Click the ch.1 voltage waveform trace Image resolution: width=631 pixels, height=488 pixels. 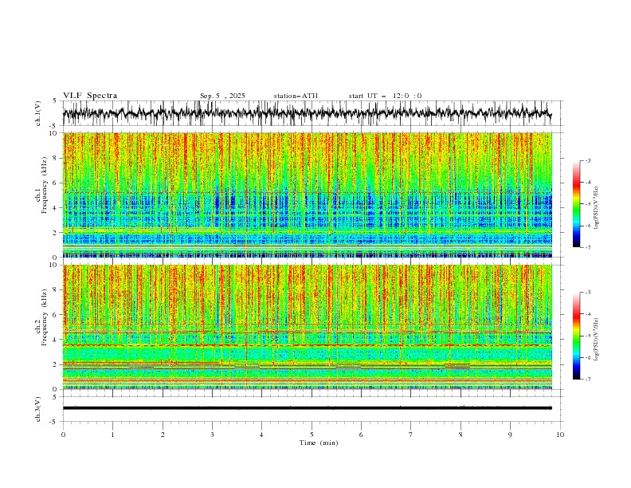coord(307,113)
